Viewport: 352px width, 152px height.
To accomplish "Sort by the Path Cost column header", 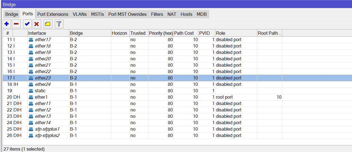I will pos(186,33).
